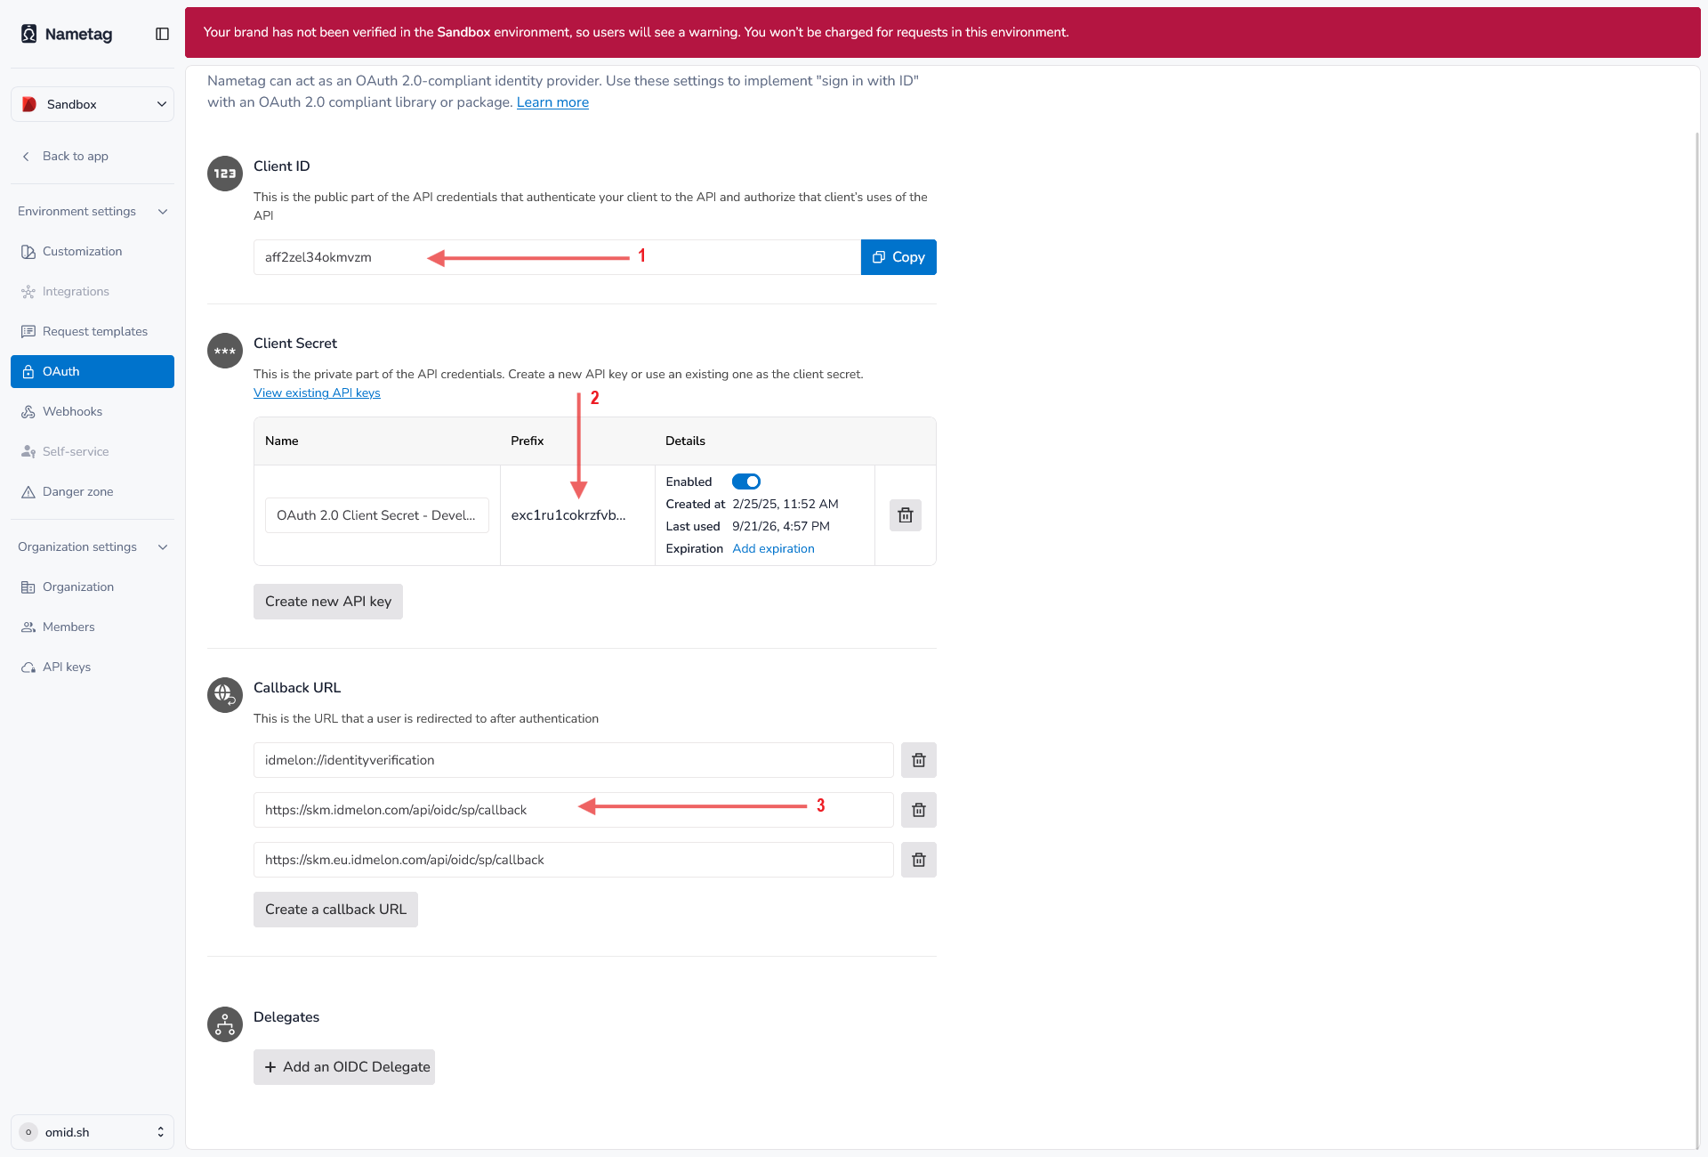Viewport: 1708px width, 1157px height.
Task: Click Add an OIDC Delegate button
Action: (x=344, y=1067)
